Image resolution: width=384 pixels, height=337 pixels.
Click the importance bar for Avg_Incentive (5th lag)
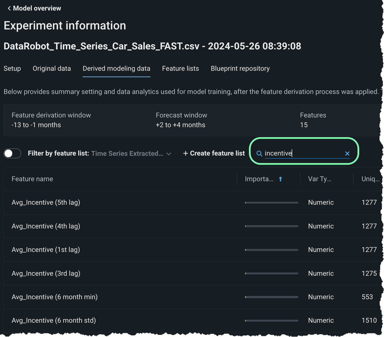[271, 203]
